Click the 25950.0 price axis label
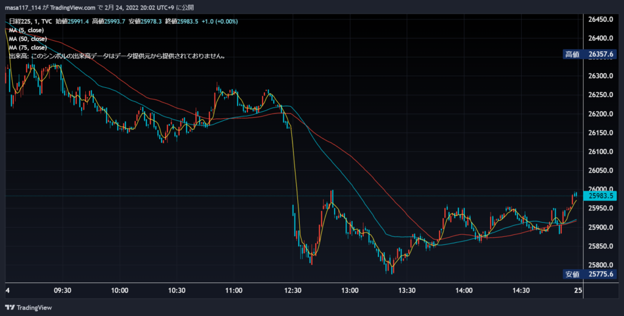The image size is (624, 316). [x=600, y=209]
